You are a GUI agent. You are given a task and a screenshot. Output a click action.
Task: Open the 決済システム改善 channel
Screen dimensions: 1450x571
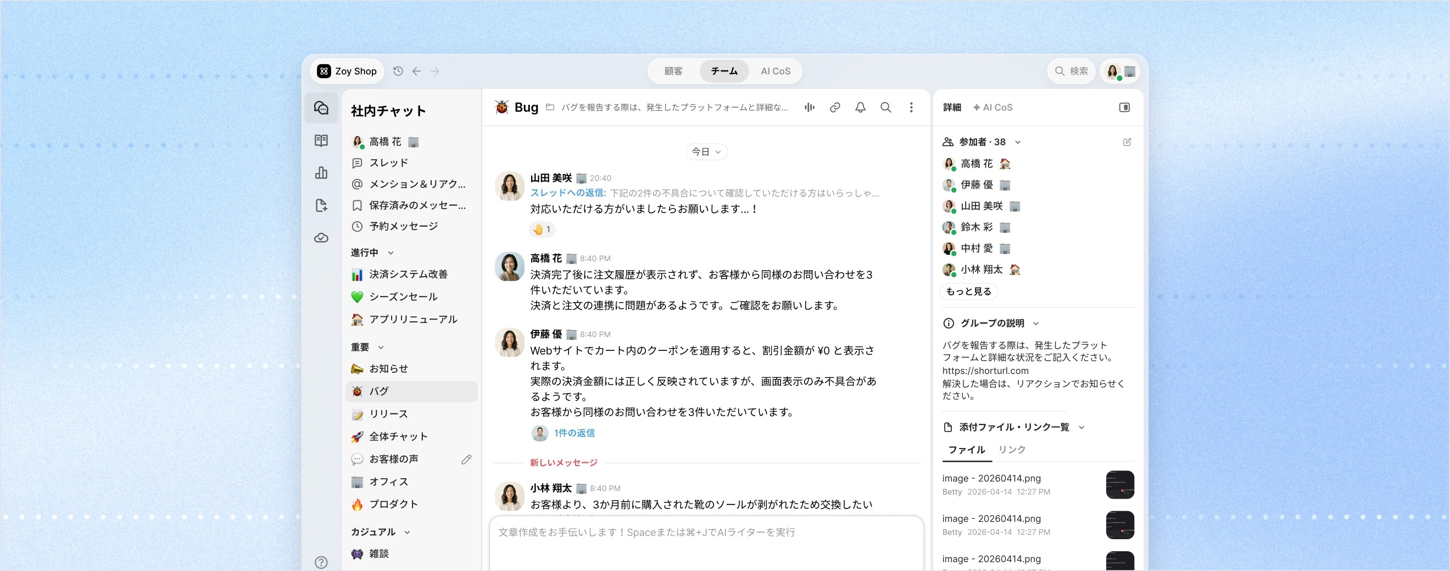(x=411, y=275)
